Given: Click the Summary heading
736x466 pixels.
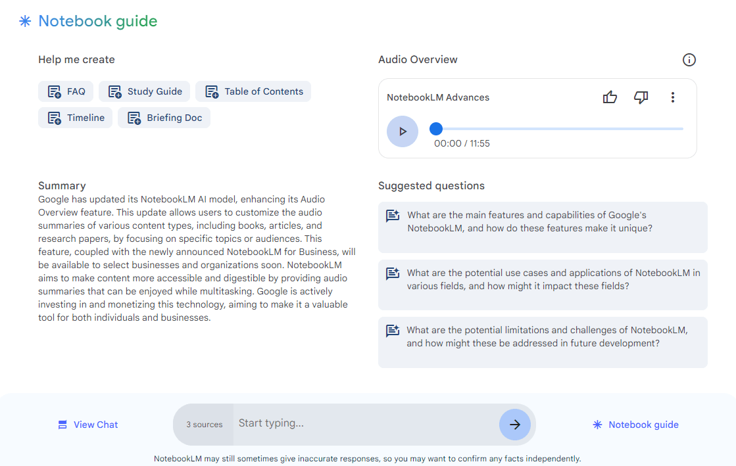Looking at the screenshot, I should tap(62, 186).
